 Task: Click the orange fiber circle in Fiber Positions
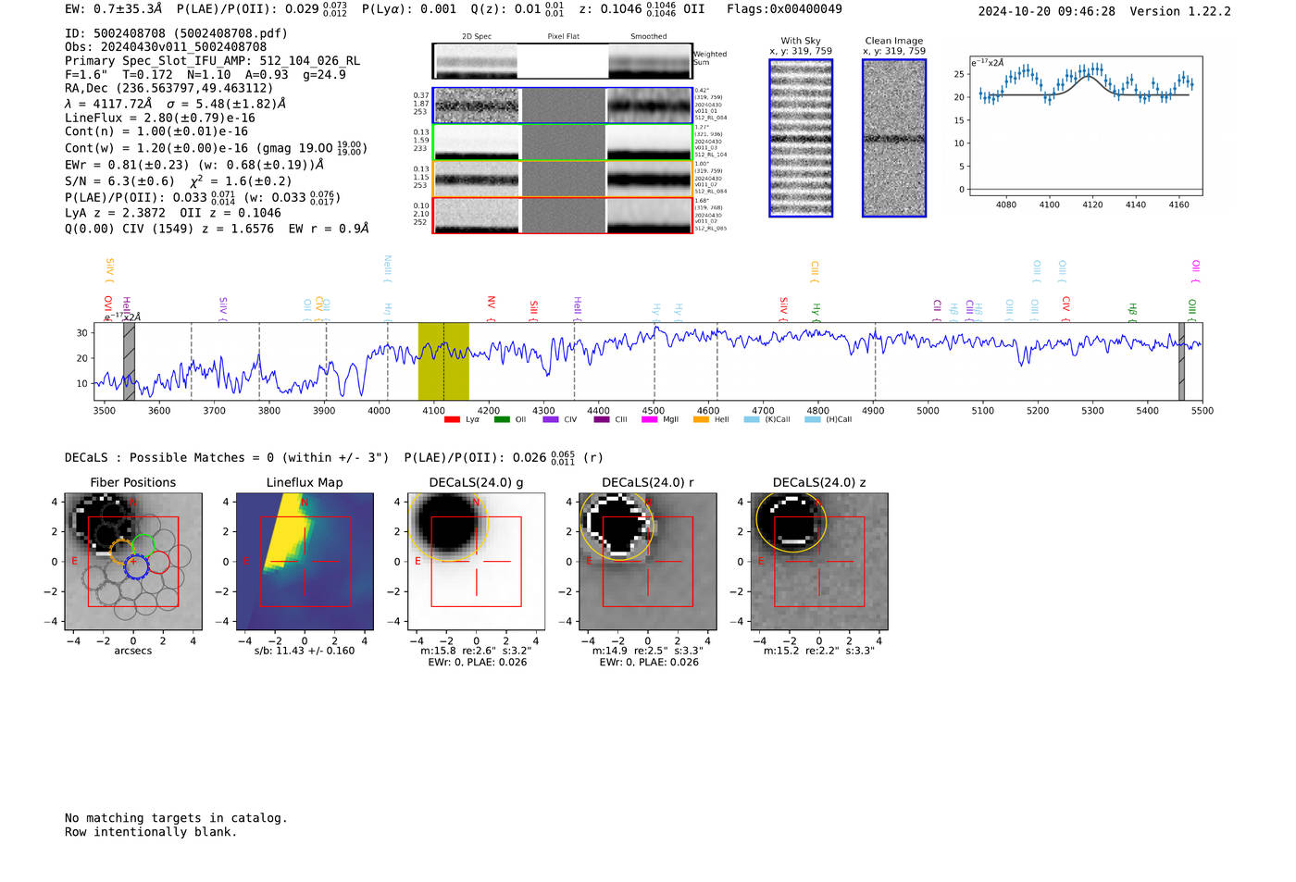(x=121, y=552)
